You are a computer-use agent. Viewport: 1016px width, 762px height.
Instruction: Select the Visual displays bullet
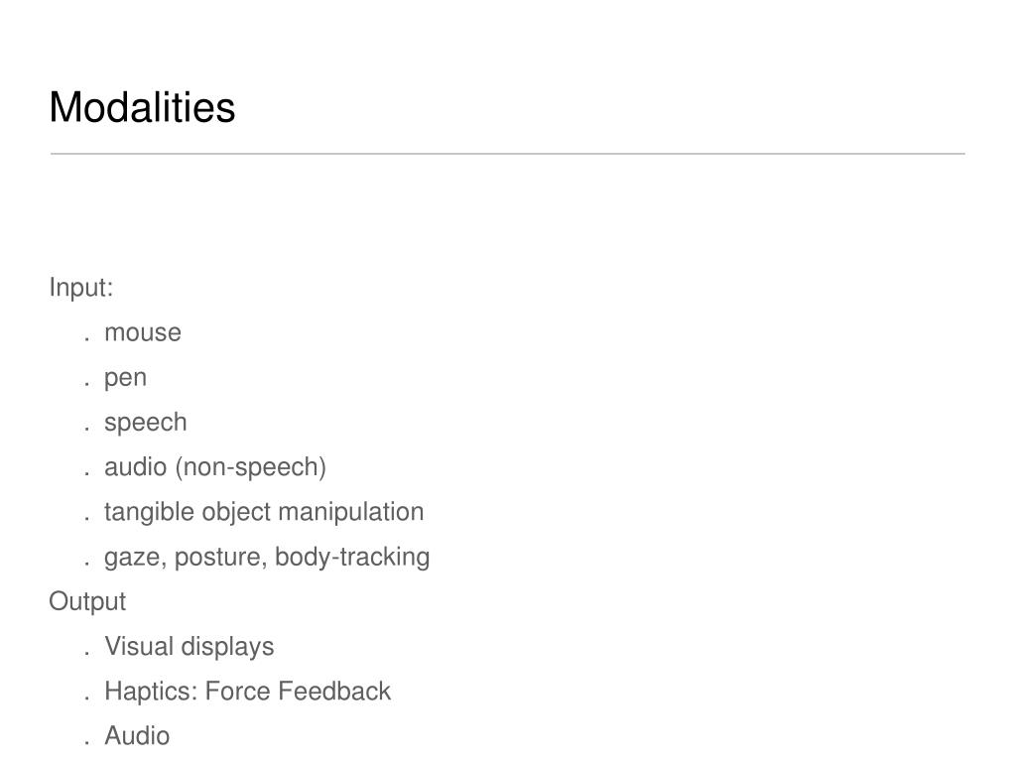point(190,647)
